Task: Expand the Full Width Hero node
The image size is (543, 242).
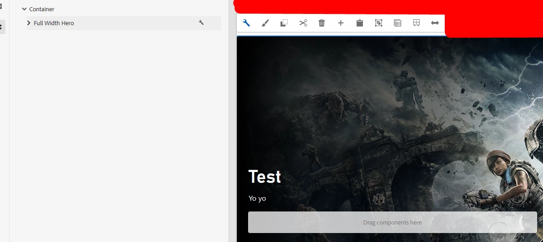Action: (29, 23)
